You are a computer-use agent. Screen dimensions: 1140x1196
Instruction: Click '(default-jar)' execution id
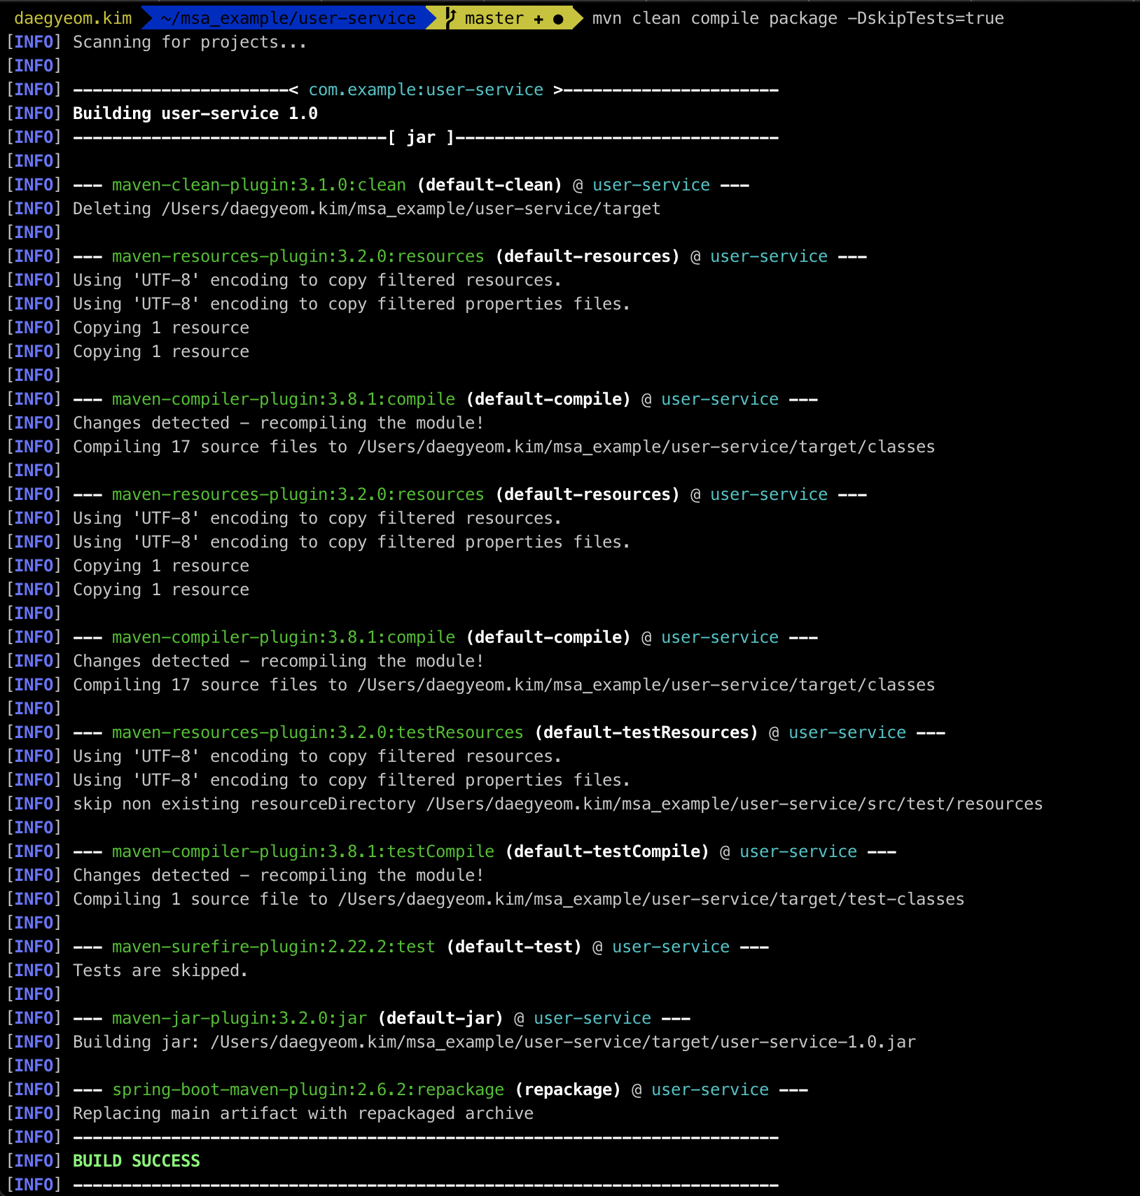[440, 1018]
